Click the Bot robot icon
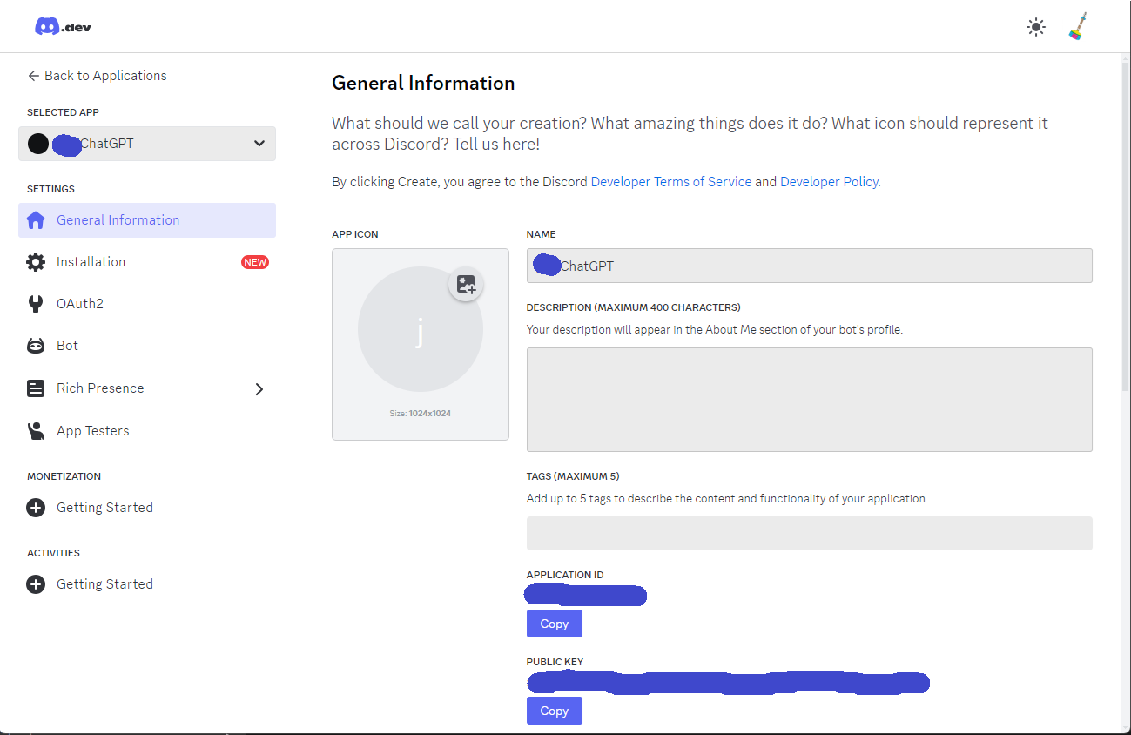 [x=36, y=346]
